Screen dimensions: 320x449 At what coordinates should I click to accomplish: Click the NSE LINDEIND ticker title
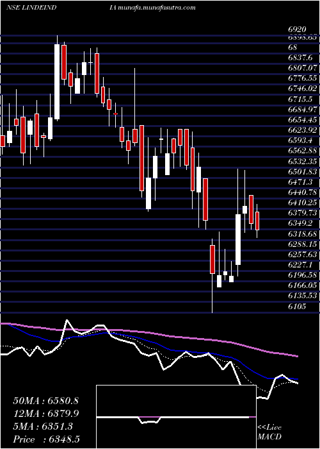(x=31, y=8)
